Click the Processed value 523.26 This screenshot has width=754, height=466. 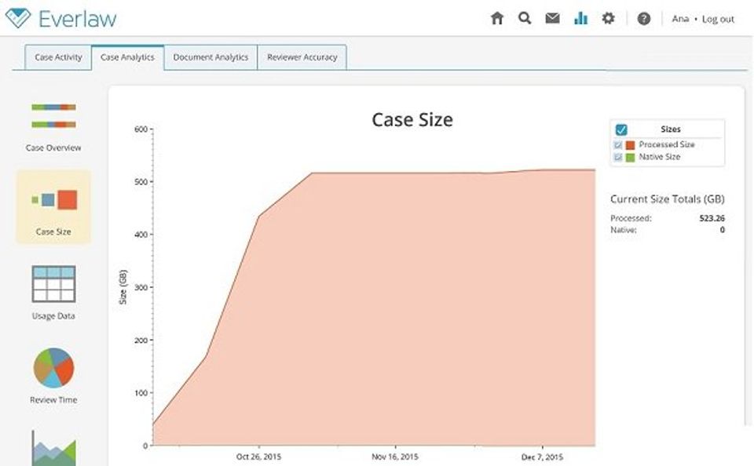[x=712, y=218]
